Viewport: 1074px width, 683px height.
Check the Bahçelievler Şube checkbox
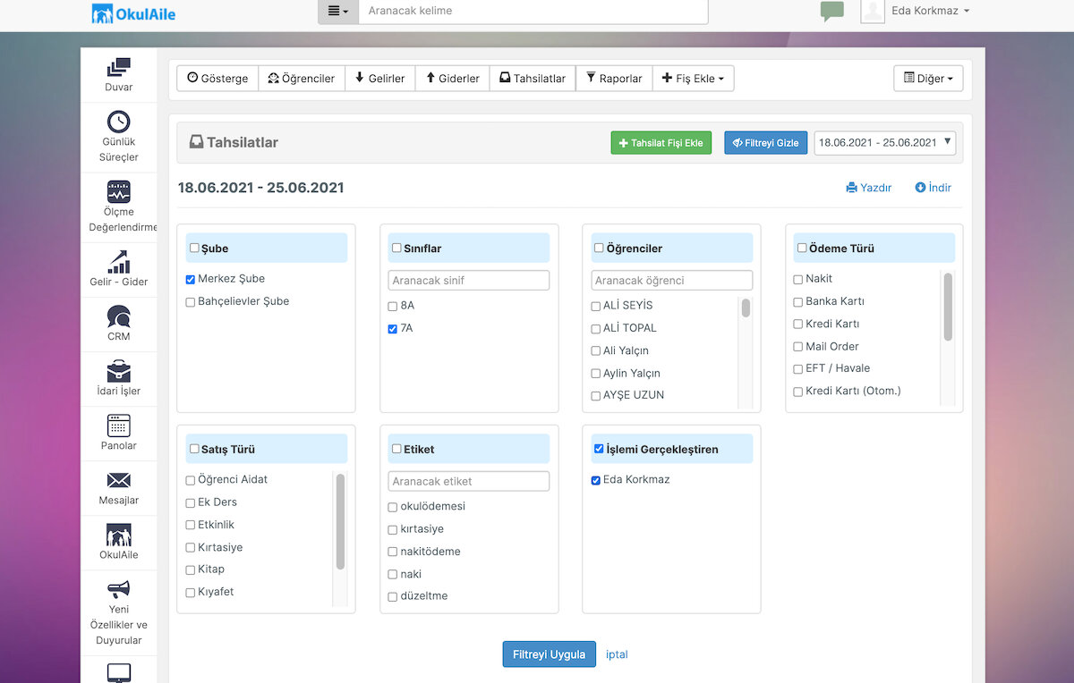click(x=191, y=302)
